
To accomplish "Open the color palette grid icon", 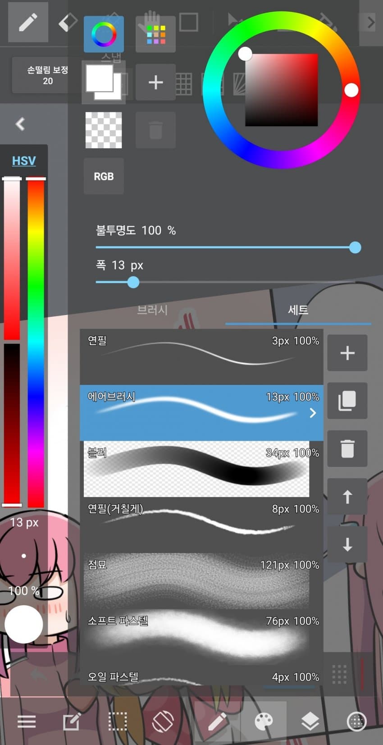I will tap(155, 34).
